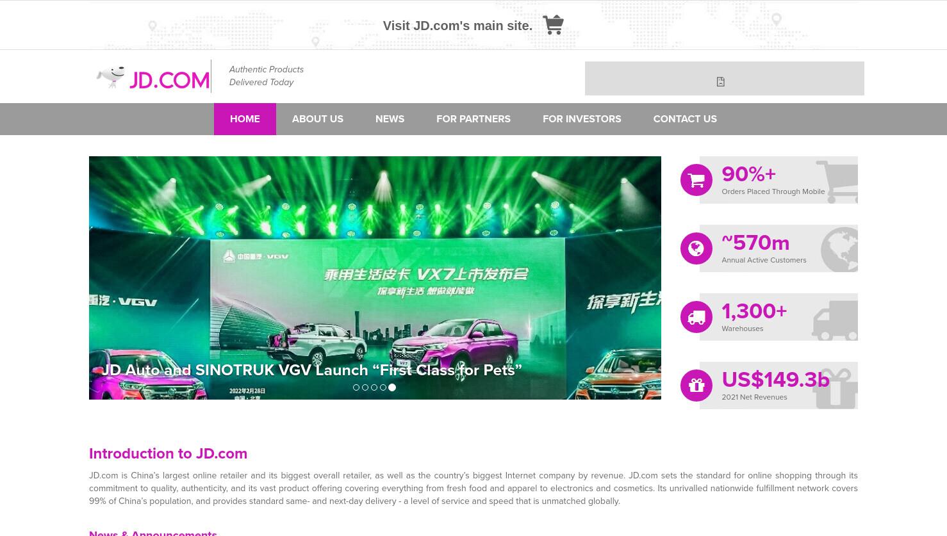The width and height of the screenshot is (947, 536).
Task: Click the magenta cart circle icon by 90%+
Action: (x=696, y=180)
